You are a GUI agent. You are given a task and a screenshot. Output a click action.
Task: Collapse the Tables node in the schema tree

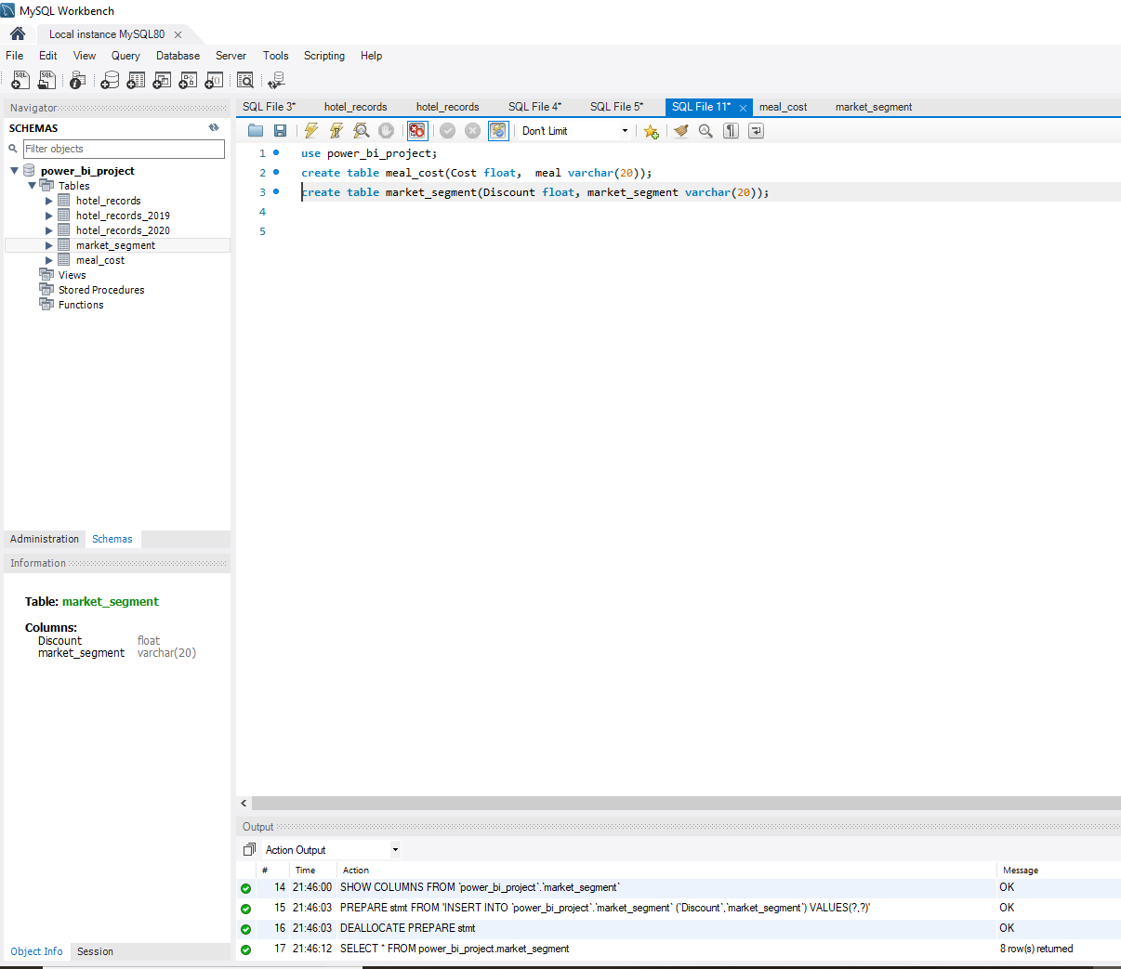[32, 185]
